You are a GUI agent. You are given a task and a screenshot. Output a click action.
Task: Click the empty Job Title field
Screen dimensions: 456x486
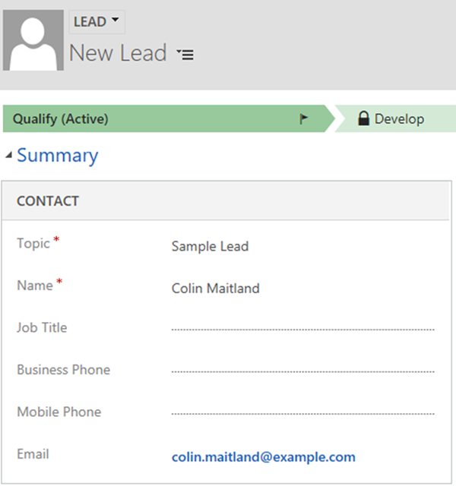pyautogui.click(x=302, y=329)
